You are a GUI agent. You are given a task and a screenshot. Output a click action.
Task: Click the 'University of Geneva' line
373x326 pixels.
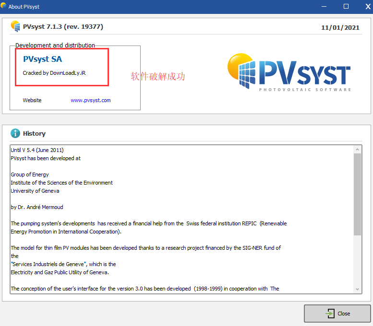pyautogui.click(x=35, y=191)
